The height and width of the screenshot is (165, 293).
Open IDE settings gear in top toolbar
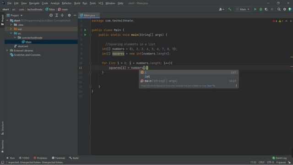tap(285, 9)
